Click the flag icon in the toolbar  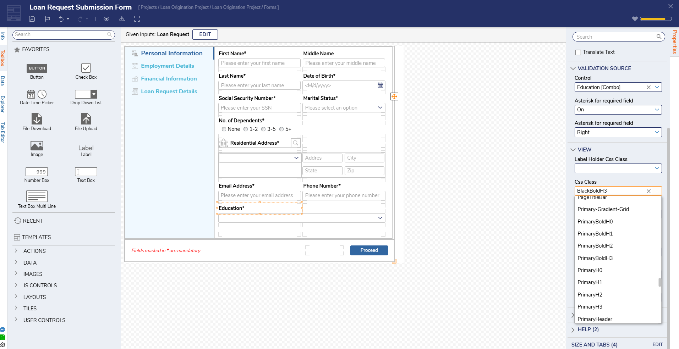coord(47,19)
